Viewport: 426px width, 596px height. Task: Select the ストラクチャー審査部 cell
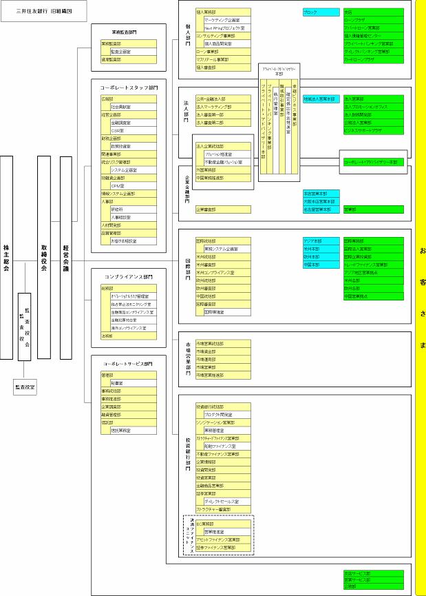(223, 509)
